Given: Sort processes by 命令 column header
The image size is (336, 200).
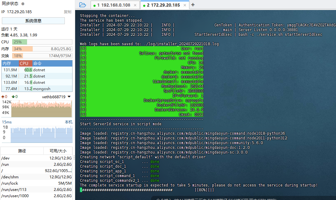Looking at the screenshot, I should tap(37, 63).
